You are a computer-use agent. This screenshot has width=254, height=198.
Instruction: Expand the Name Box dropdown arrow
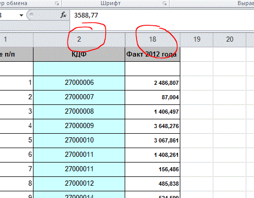coord(21,15)
